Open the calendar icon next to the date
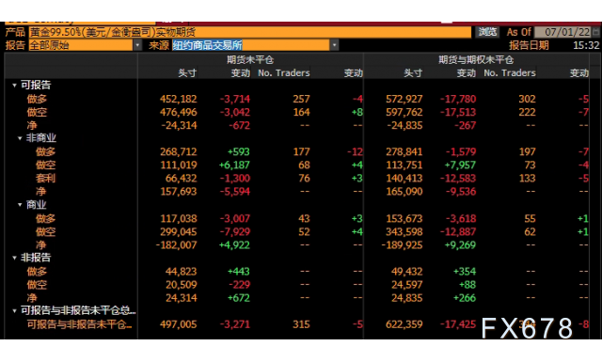Viewport: 602px width, 362px height. (595, 32)
